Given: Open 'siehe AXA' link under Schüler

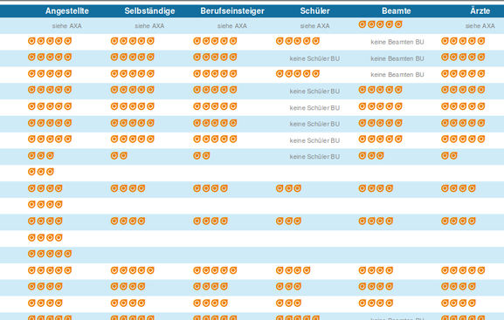Looking at the screenshot, I should point(314,26).
